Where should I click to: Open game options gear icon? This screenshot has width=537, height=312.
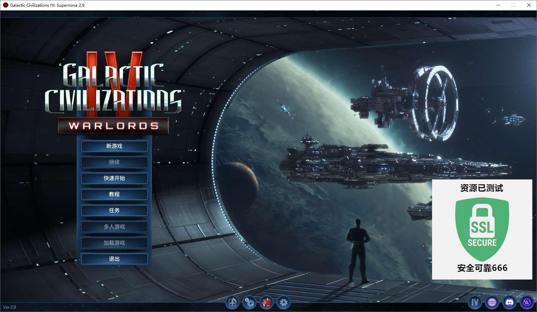pyautogui.click(x=284, y=303)
